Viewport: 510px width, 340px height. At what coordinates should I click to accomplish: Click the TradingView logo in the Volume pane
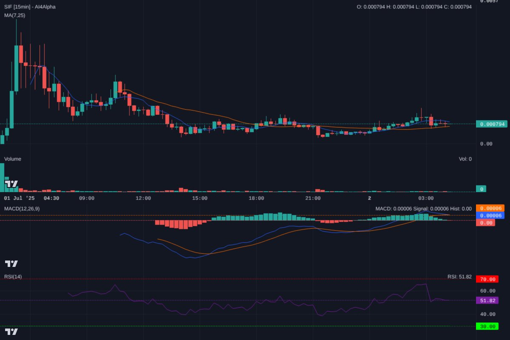click(11, 184)
